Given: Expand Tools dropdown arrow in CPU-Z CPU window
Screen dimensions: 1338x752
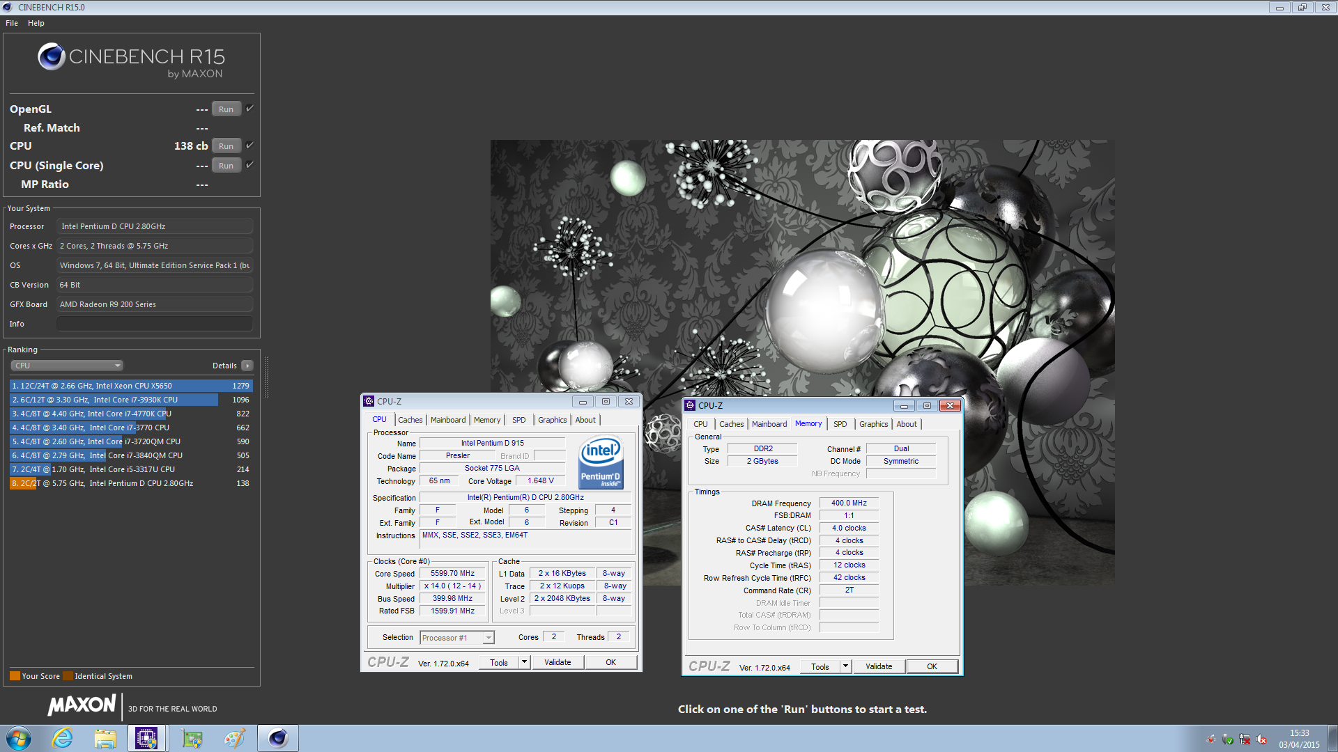Looking at the screenshot, I should pyautogui.click(x=524, y=662).
